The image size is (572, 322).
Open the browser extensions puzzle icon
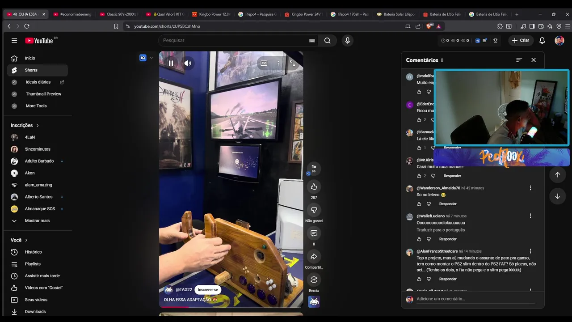click(x=500, y=26)
